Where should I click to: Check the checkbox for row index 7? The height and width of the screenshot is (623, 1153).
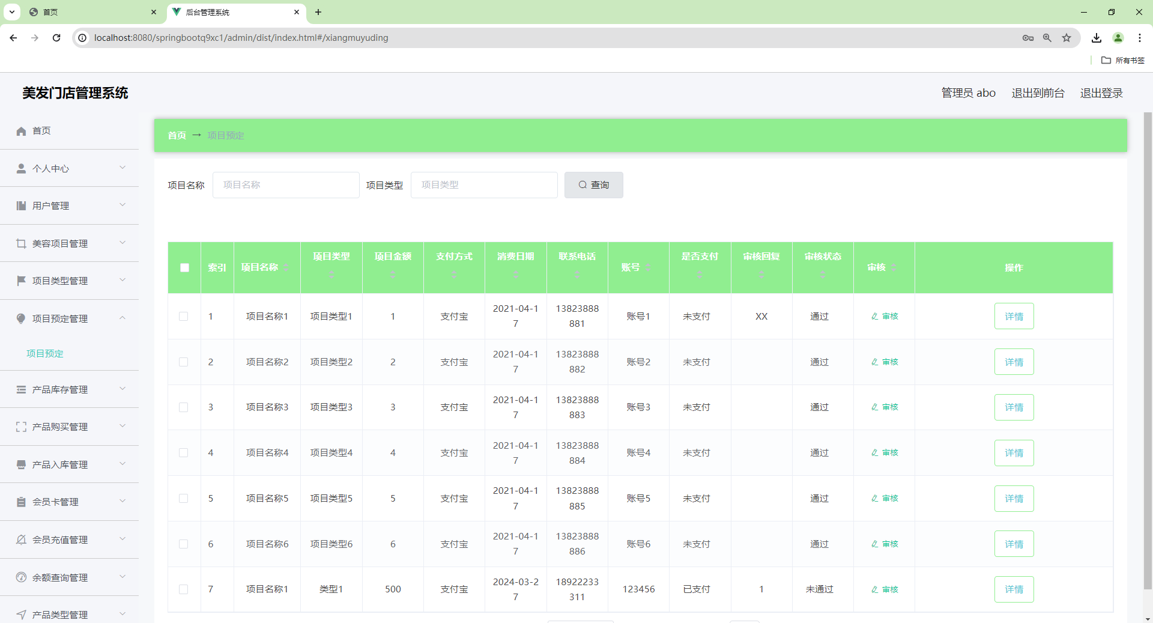[184, 589]
